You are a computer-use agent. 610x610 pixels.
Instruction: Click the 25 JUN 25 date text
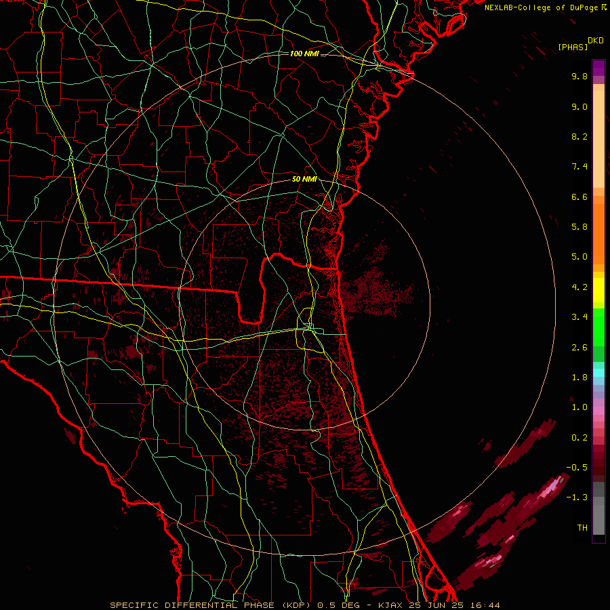(434, 605)
